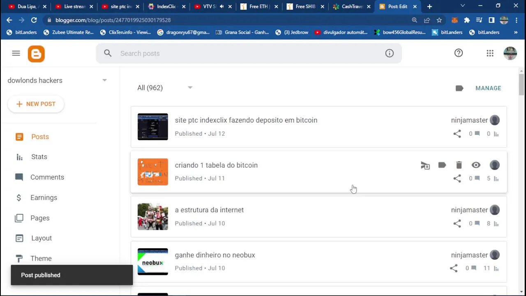This screenshot has height=296, width=526.
Task: Click the indexclix post thumbnail
Action: 153,127
